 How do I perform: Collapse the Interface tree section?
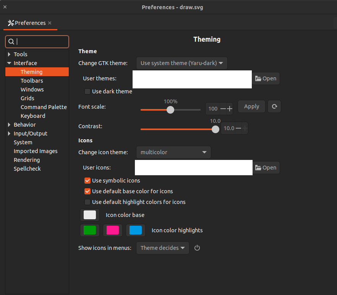9,63
